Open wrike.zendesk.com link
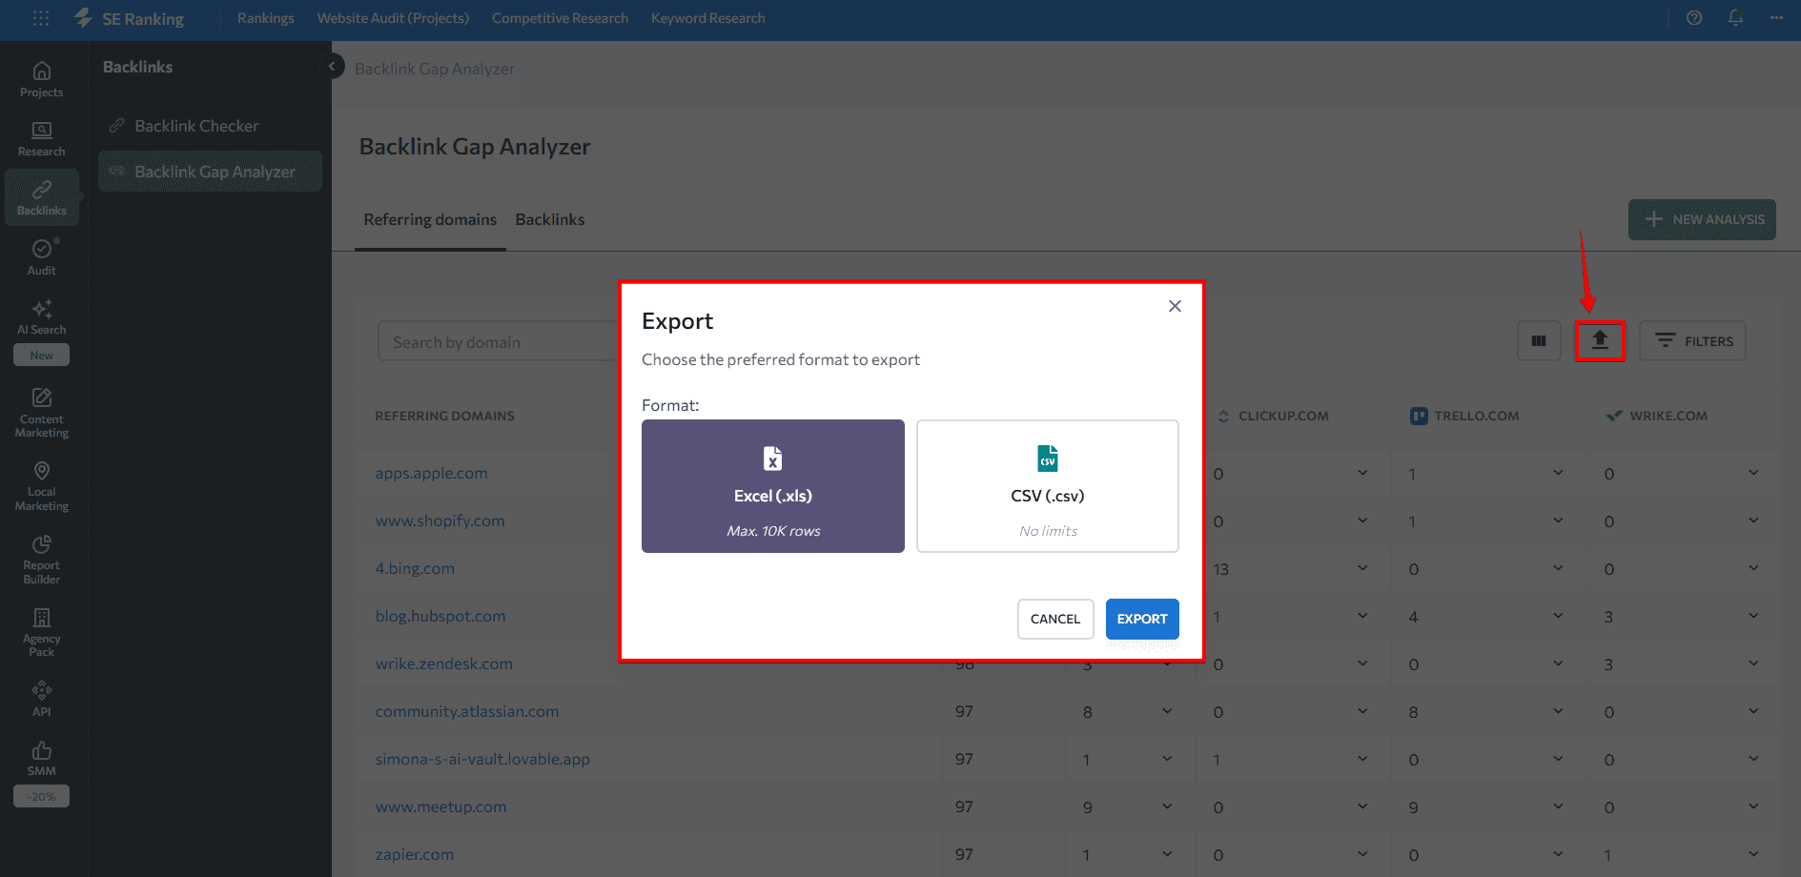1801x877 pixels. (x=443, y=663)
